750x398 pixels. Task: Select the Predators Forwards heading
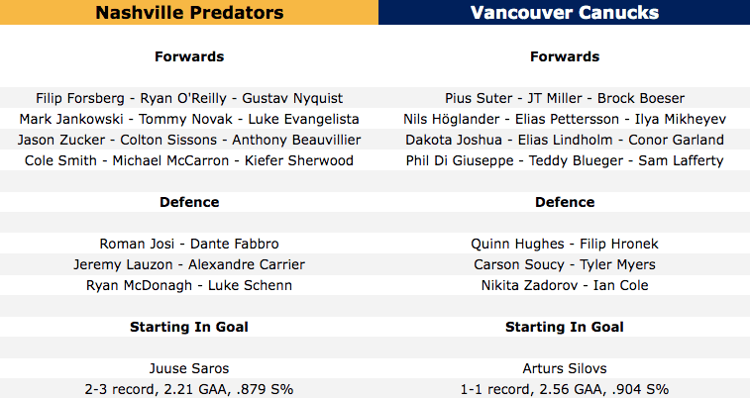(188, 56)
